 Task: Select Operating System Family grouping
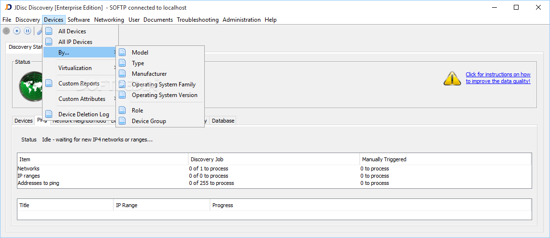click(160, 84)
